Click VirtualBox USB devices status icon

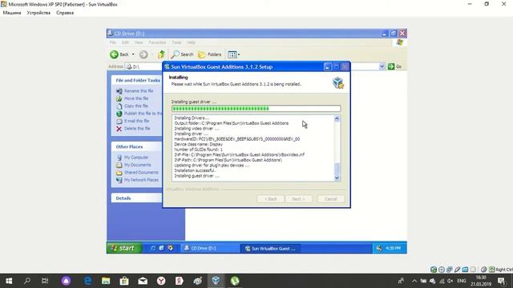point(457,270)
